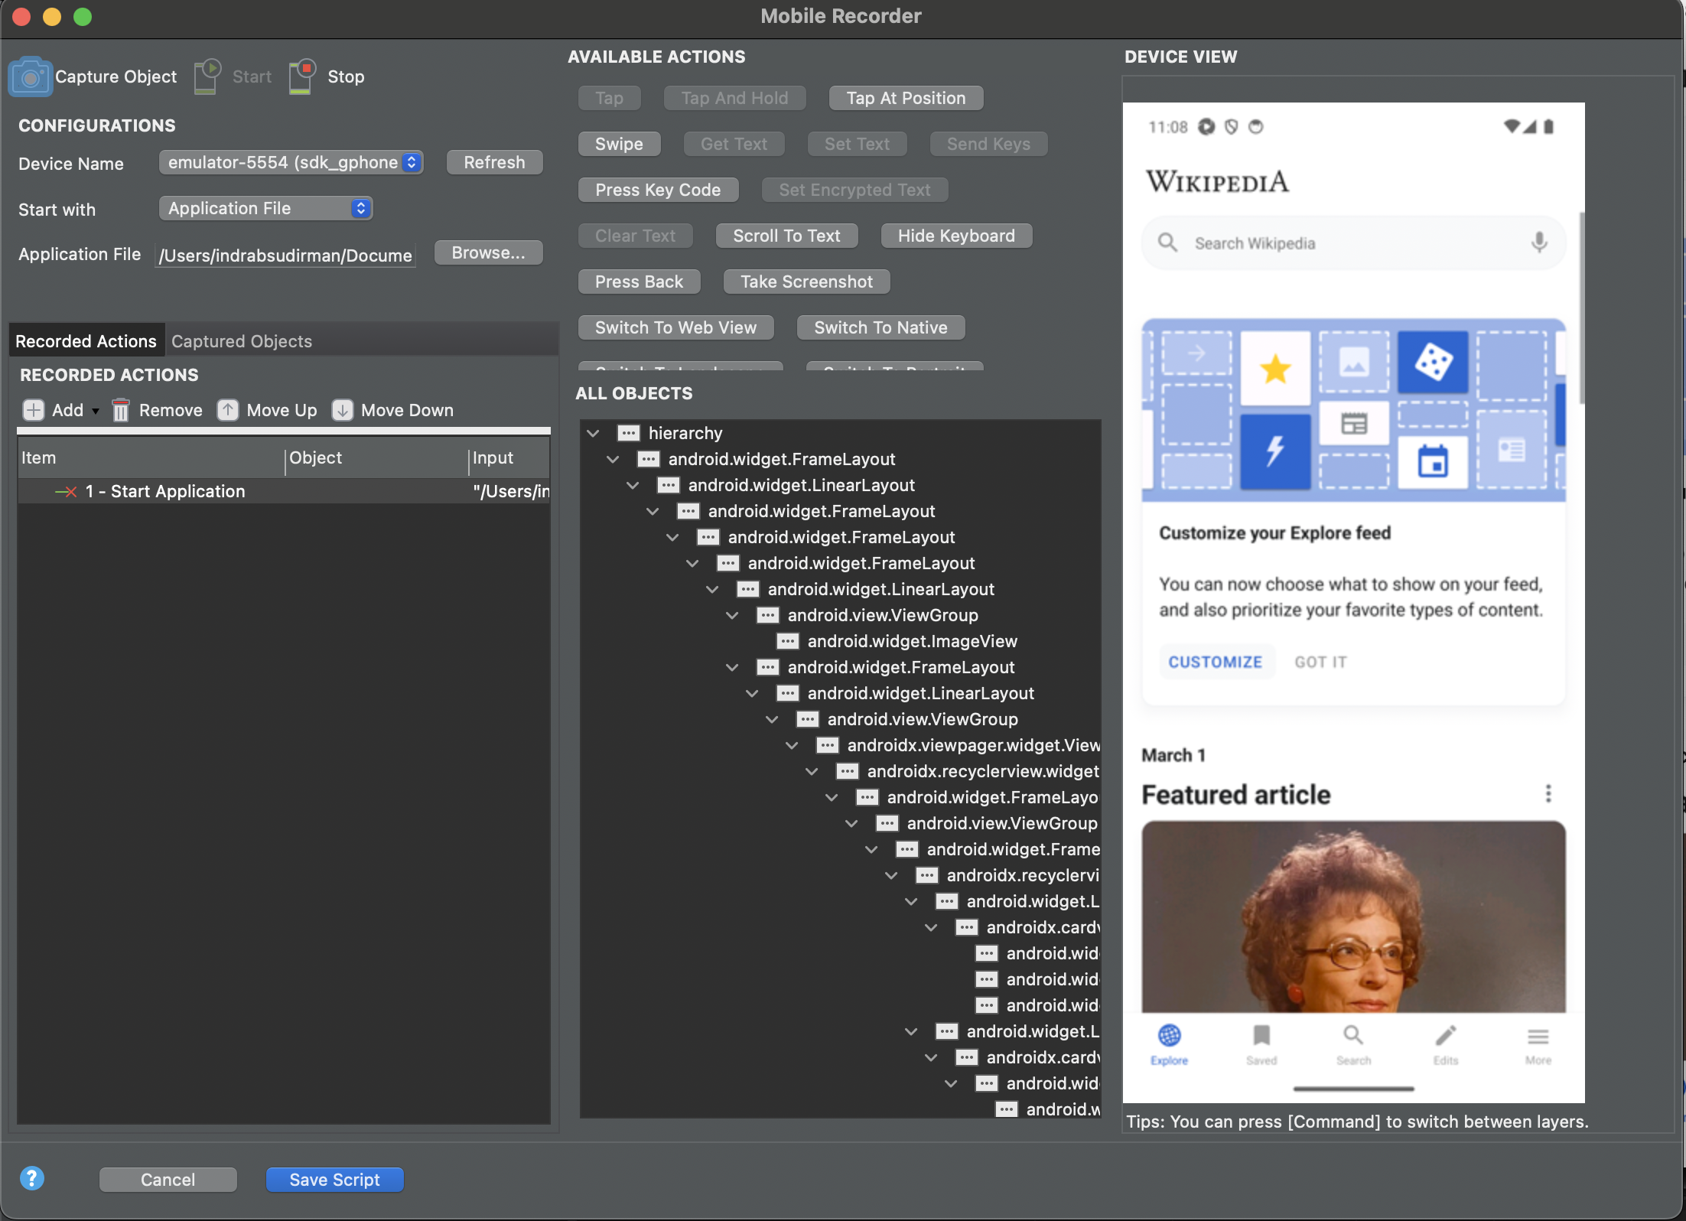Select the Recorded Actions tab
1686x1221 pixels.
pyautogui.click(x=86, y=341)
